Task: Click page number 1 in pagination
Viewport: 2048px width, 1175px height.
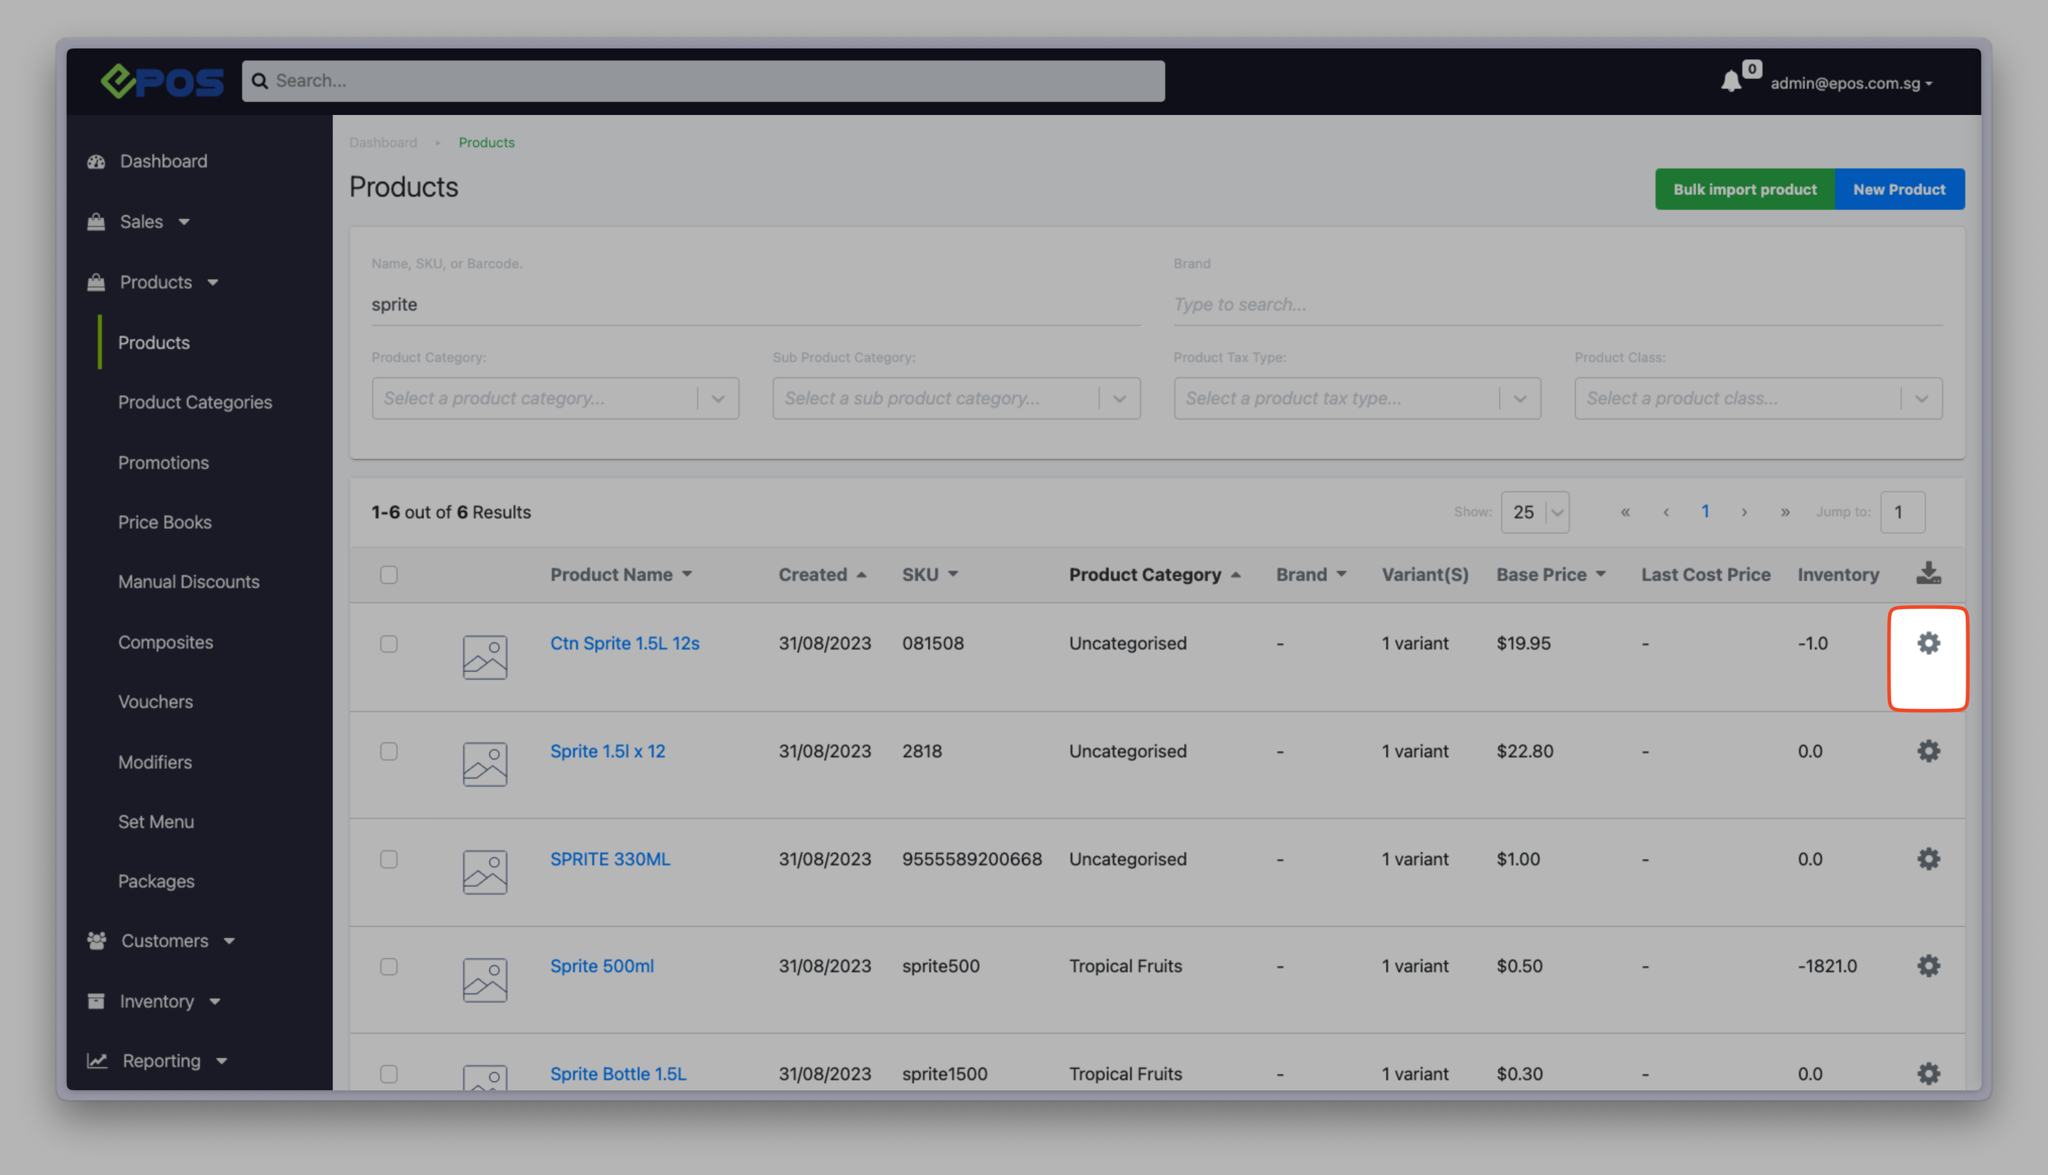Action: point(1705,512)
